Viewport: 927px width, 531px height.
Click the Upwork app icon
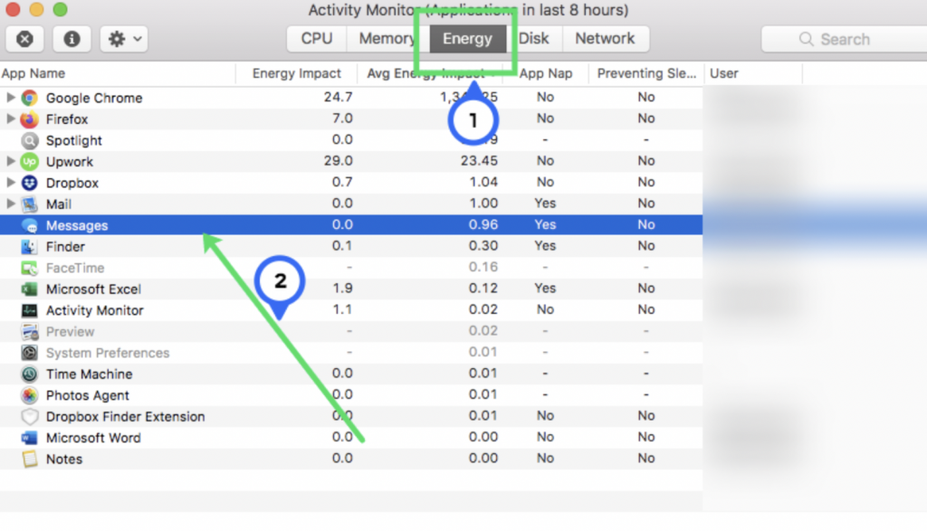[x=29, y=162]
